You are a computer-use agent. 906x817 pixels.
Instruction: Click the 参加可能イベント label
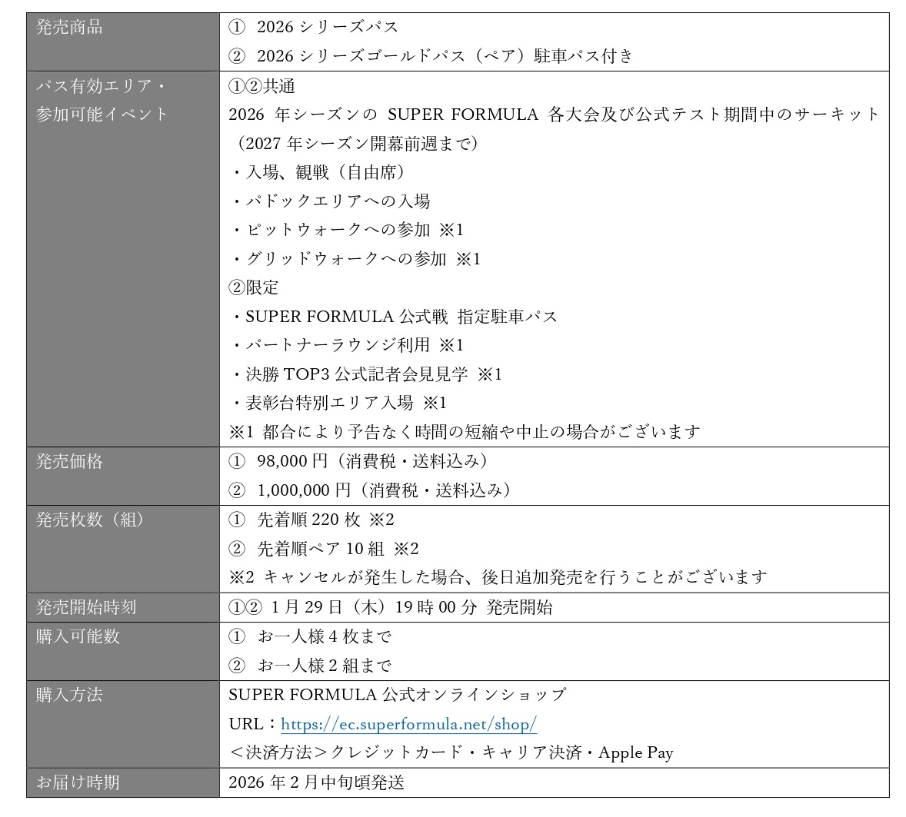(x=102, y=115)
